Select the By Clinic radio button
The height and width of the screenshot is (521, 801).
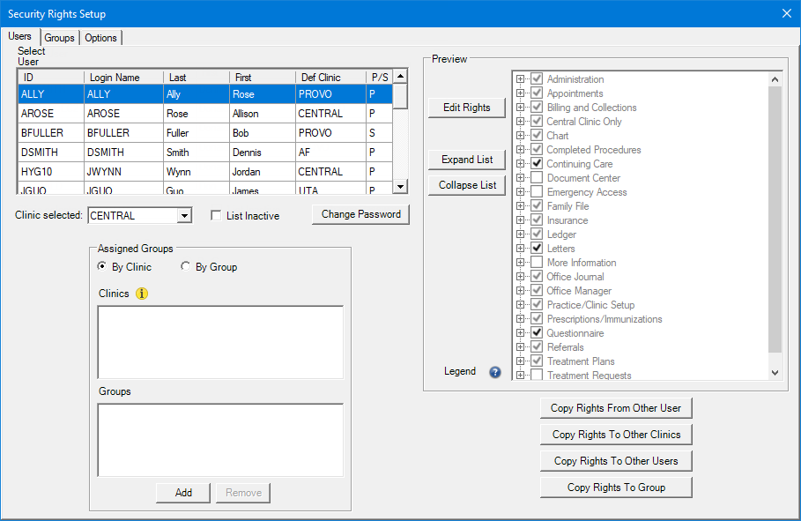coord(103,267)
